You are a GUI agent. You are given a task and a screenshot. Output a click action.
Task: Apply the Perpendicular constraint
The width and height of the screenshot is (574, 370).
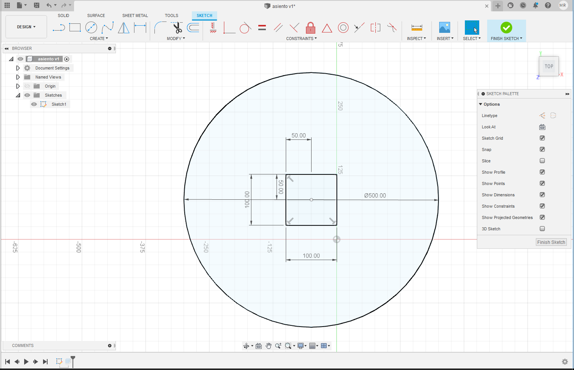coord(294,28)
